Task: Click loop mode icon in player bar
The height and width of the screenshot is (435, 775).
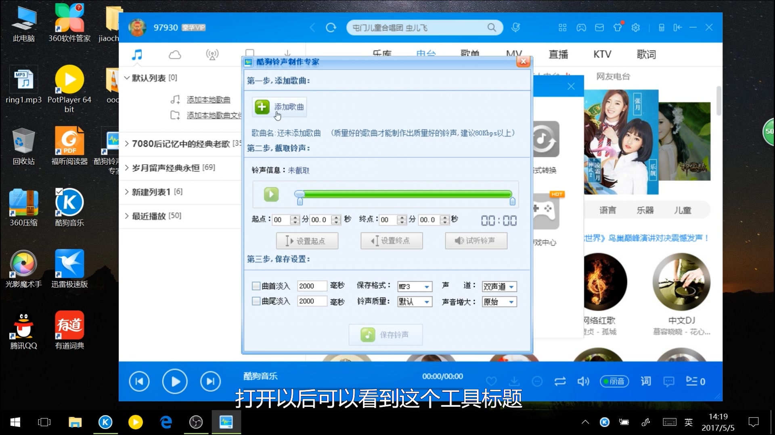Action: pyautogui.click(x=560, y=381)
